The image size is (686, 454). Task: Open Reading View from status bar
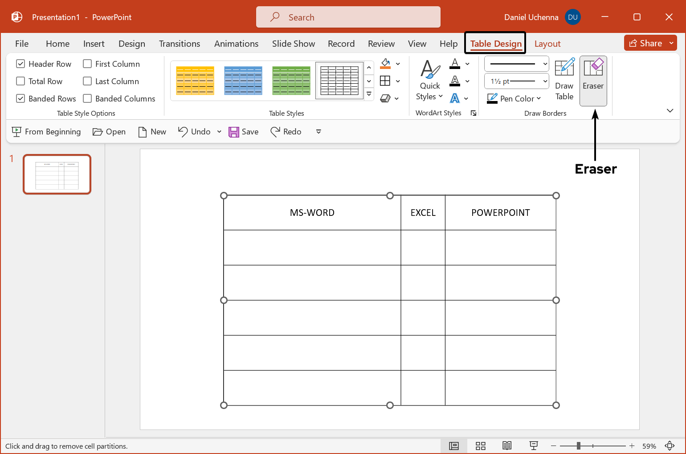(507, 446)
